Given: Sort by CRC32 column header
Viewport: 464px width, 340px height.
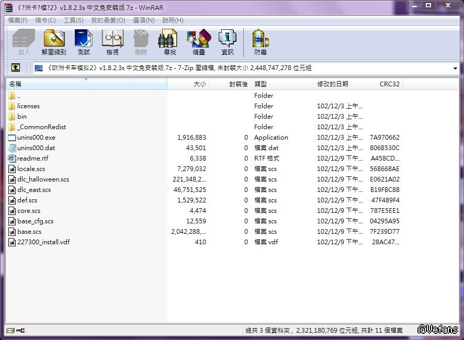Looking at the screenshot, I should click(x=390, y=84).
